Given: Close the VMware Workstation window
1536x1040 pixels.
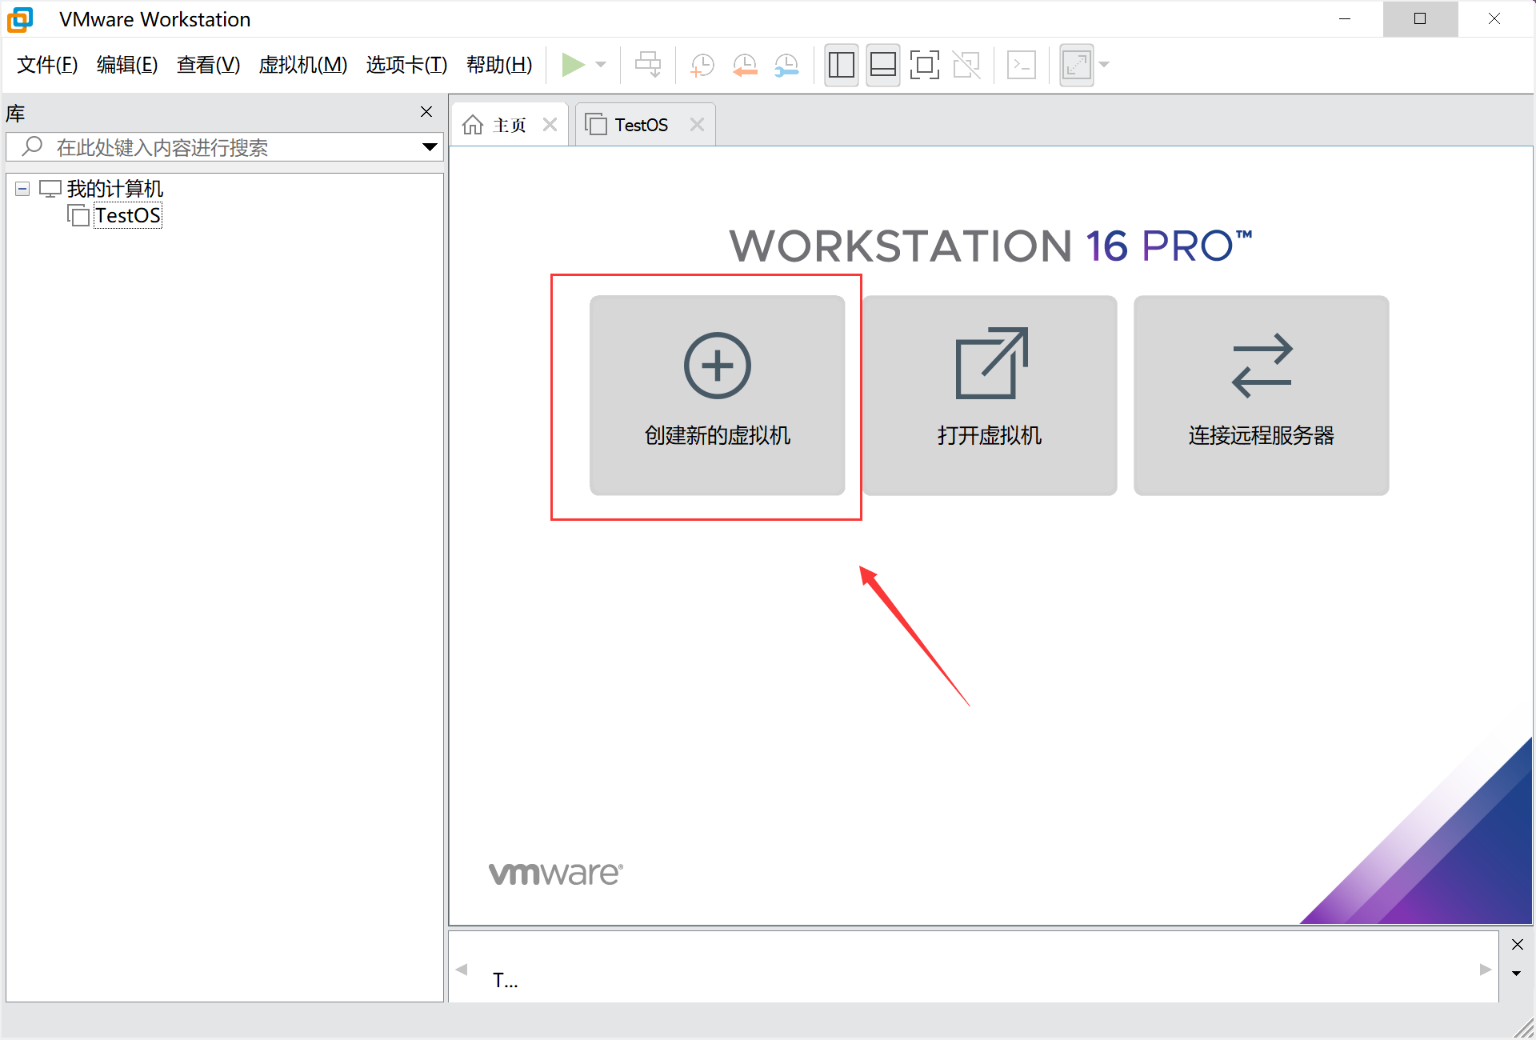Looking at the screenshot, I should (1494, 18).
